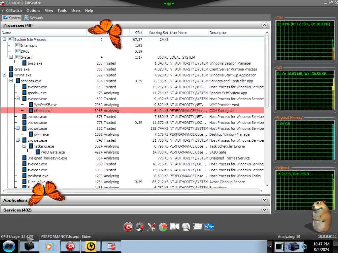Collapse the taskeng.exe tree node

24,146
